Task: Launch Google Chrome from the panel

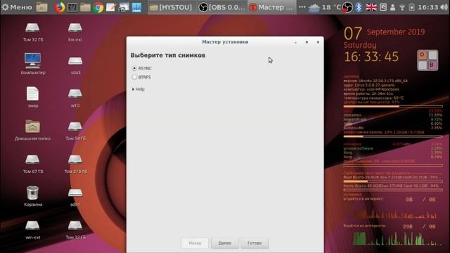Action: click(98, 7)
